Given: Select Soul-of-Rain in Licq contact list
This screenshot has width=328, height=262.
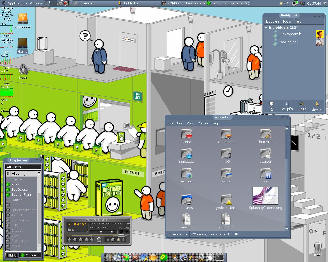Looking at the screenshot, I should 22,194.
